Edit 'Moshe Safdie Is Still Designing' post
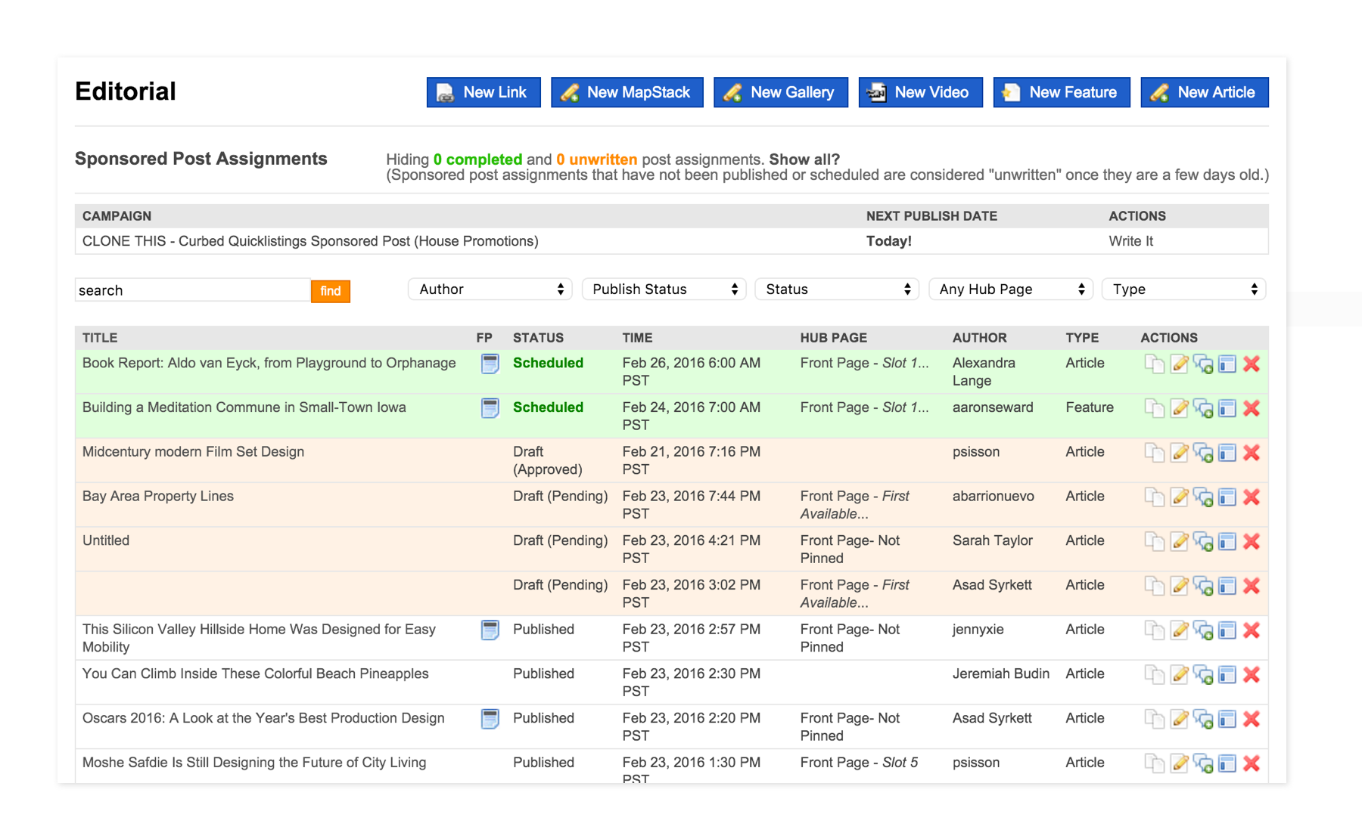1362x836 pixels. pos(1179,763)
